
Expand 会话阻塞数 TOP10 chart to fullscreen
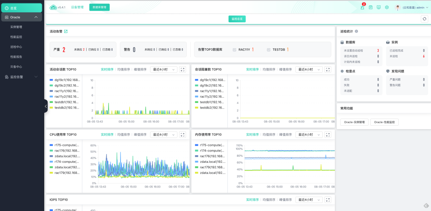(328, 69)
